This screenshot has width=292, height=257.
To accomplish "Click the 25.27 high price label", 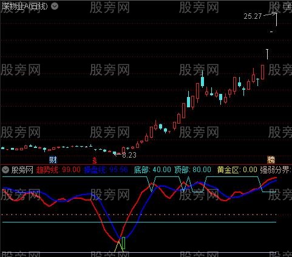I will click(253, 16).
